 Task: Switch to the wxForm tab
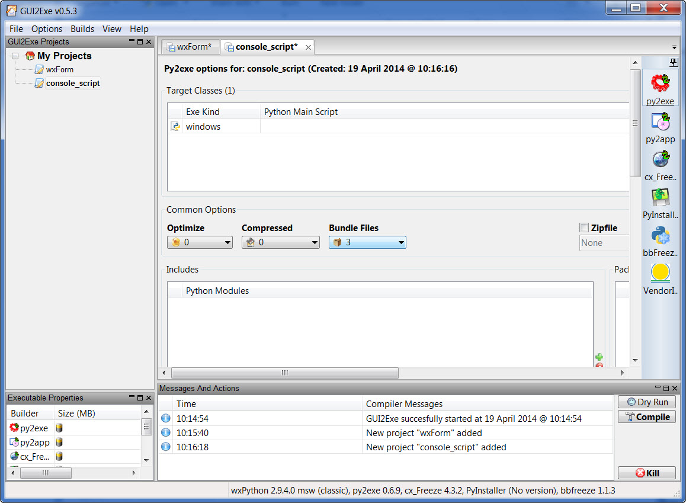click(x=190, y=47)
